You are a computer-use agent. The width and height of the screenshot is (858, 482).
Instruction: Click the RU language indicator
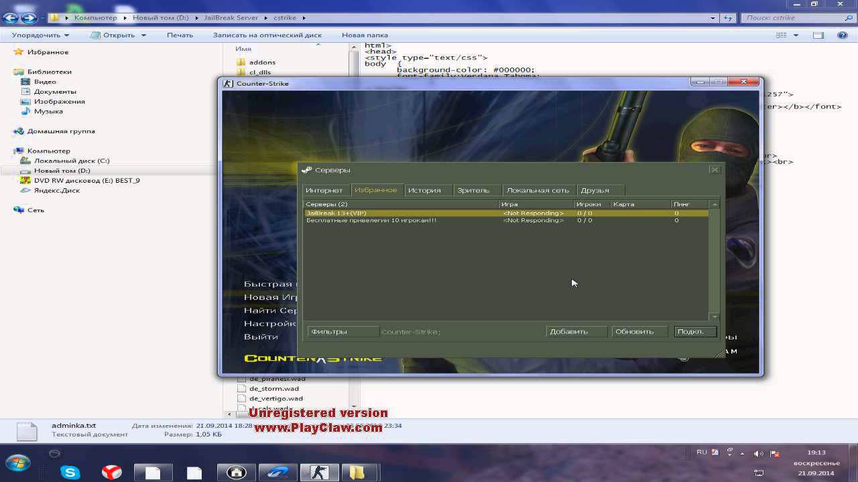pos(702,453)
